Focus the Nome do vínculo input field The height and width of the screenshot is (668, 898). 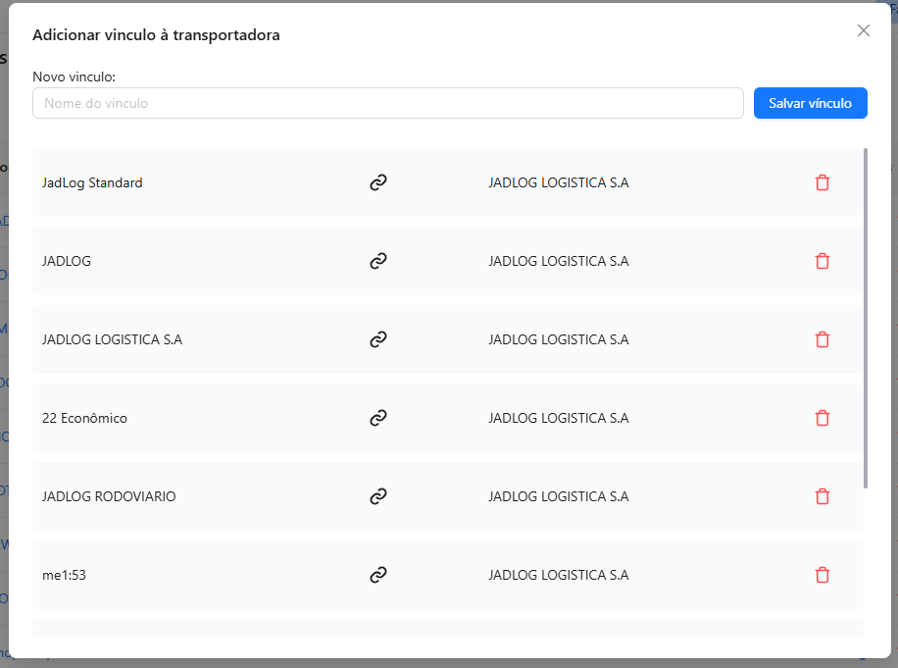(387, 103)
